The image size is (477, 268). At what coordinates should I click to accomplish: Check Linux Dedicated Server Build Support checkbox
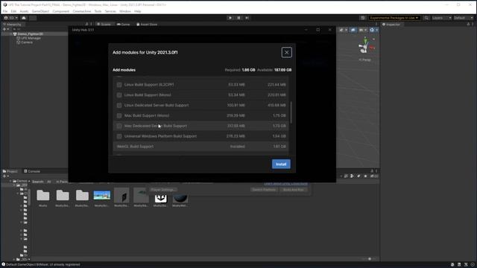(119, 106)
